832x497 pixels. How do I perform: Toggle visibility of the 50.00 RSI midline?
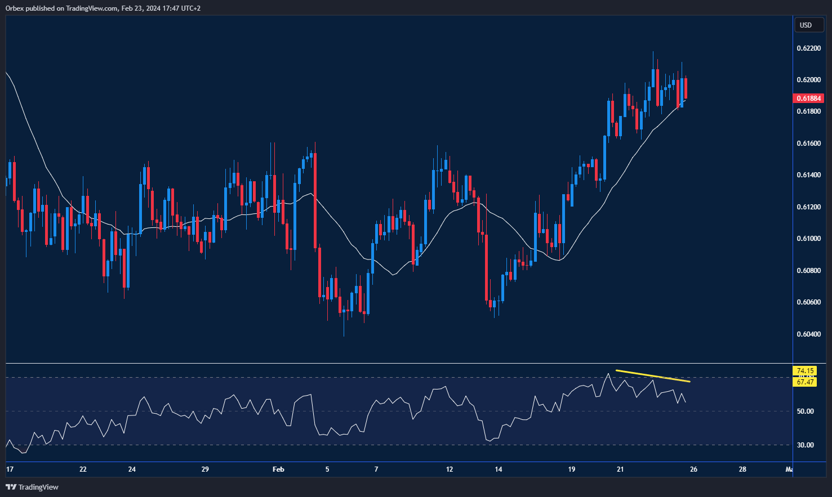click(805, 411)
